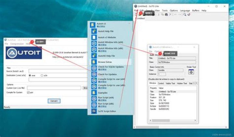Click the Delete X icon in SciTE toolbar
234x137 pixels.
tap(170, 15)
